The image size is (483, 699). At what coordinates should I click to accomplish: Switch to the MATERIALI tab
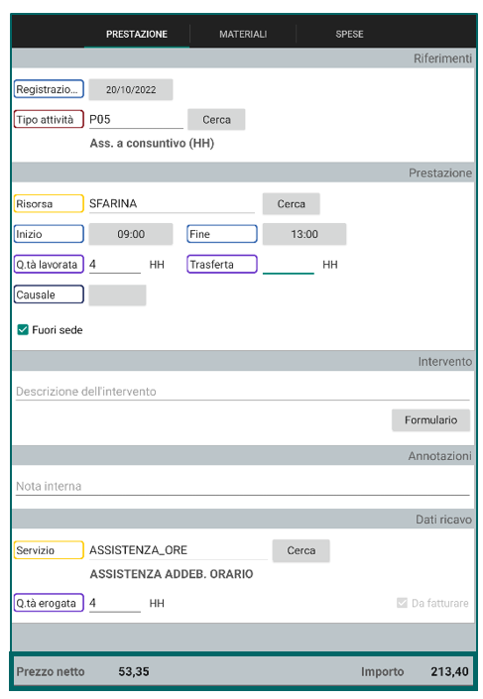[x=243, y=35]
